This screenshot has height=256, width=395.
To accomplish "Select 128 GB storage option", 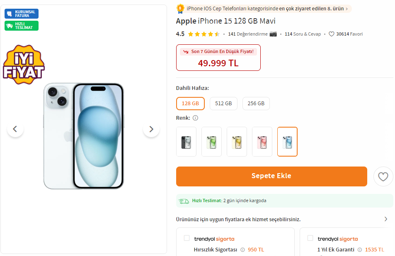I will [x=190, y=104].
